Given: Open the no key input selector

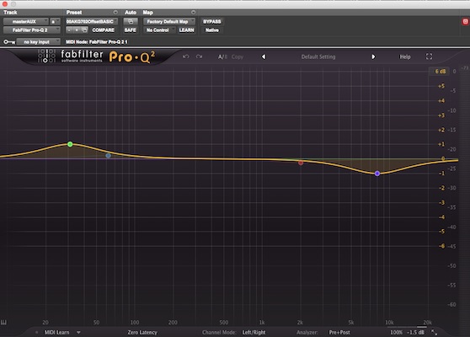Looking at the screenshot, I should (38, 41).
